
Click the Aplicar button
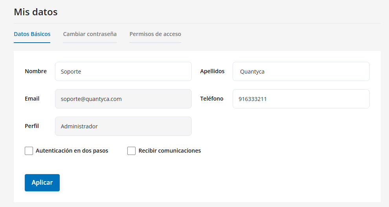click(42, 183)
